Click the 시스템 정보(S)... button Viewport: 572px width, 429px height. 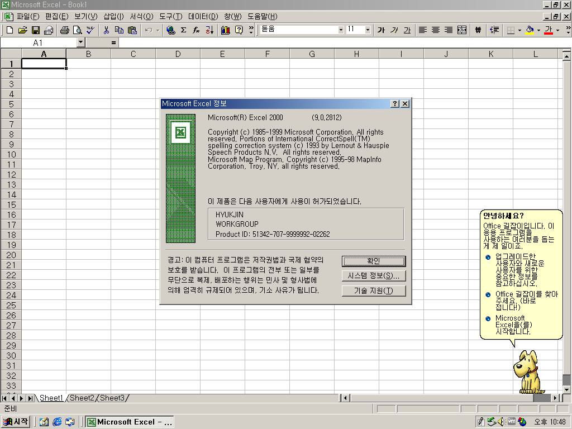click(374, 276)
